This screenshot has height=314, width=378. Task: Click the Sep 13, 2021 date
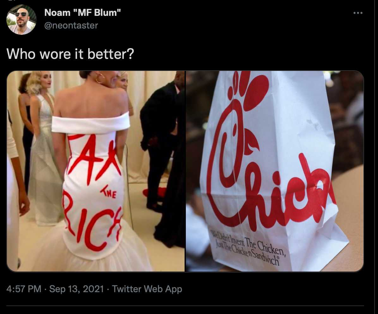click(x=76, y=289)
